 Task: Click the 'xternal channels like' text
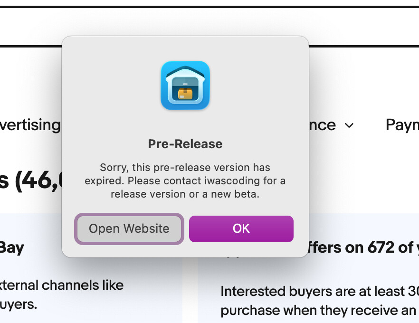coord(62,285)
